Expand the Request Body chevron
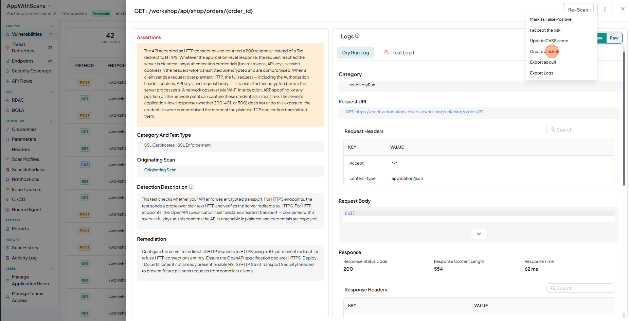The width and height of the screenshot is (629, 321). (479, 234)
